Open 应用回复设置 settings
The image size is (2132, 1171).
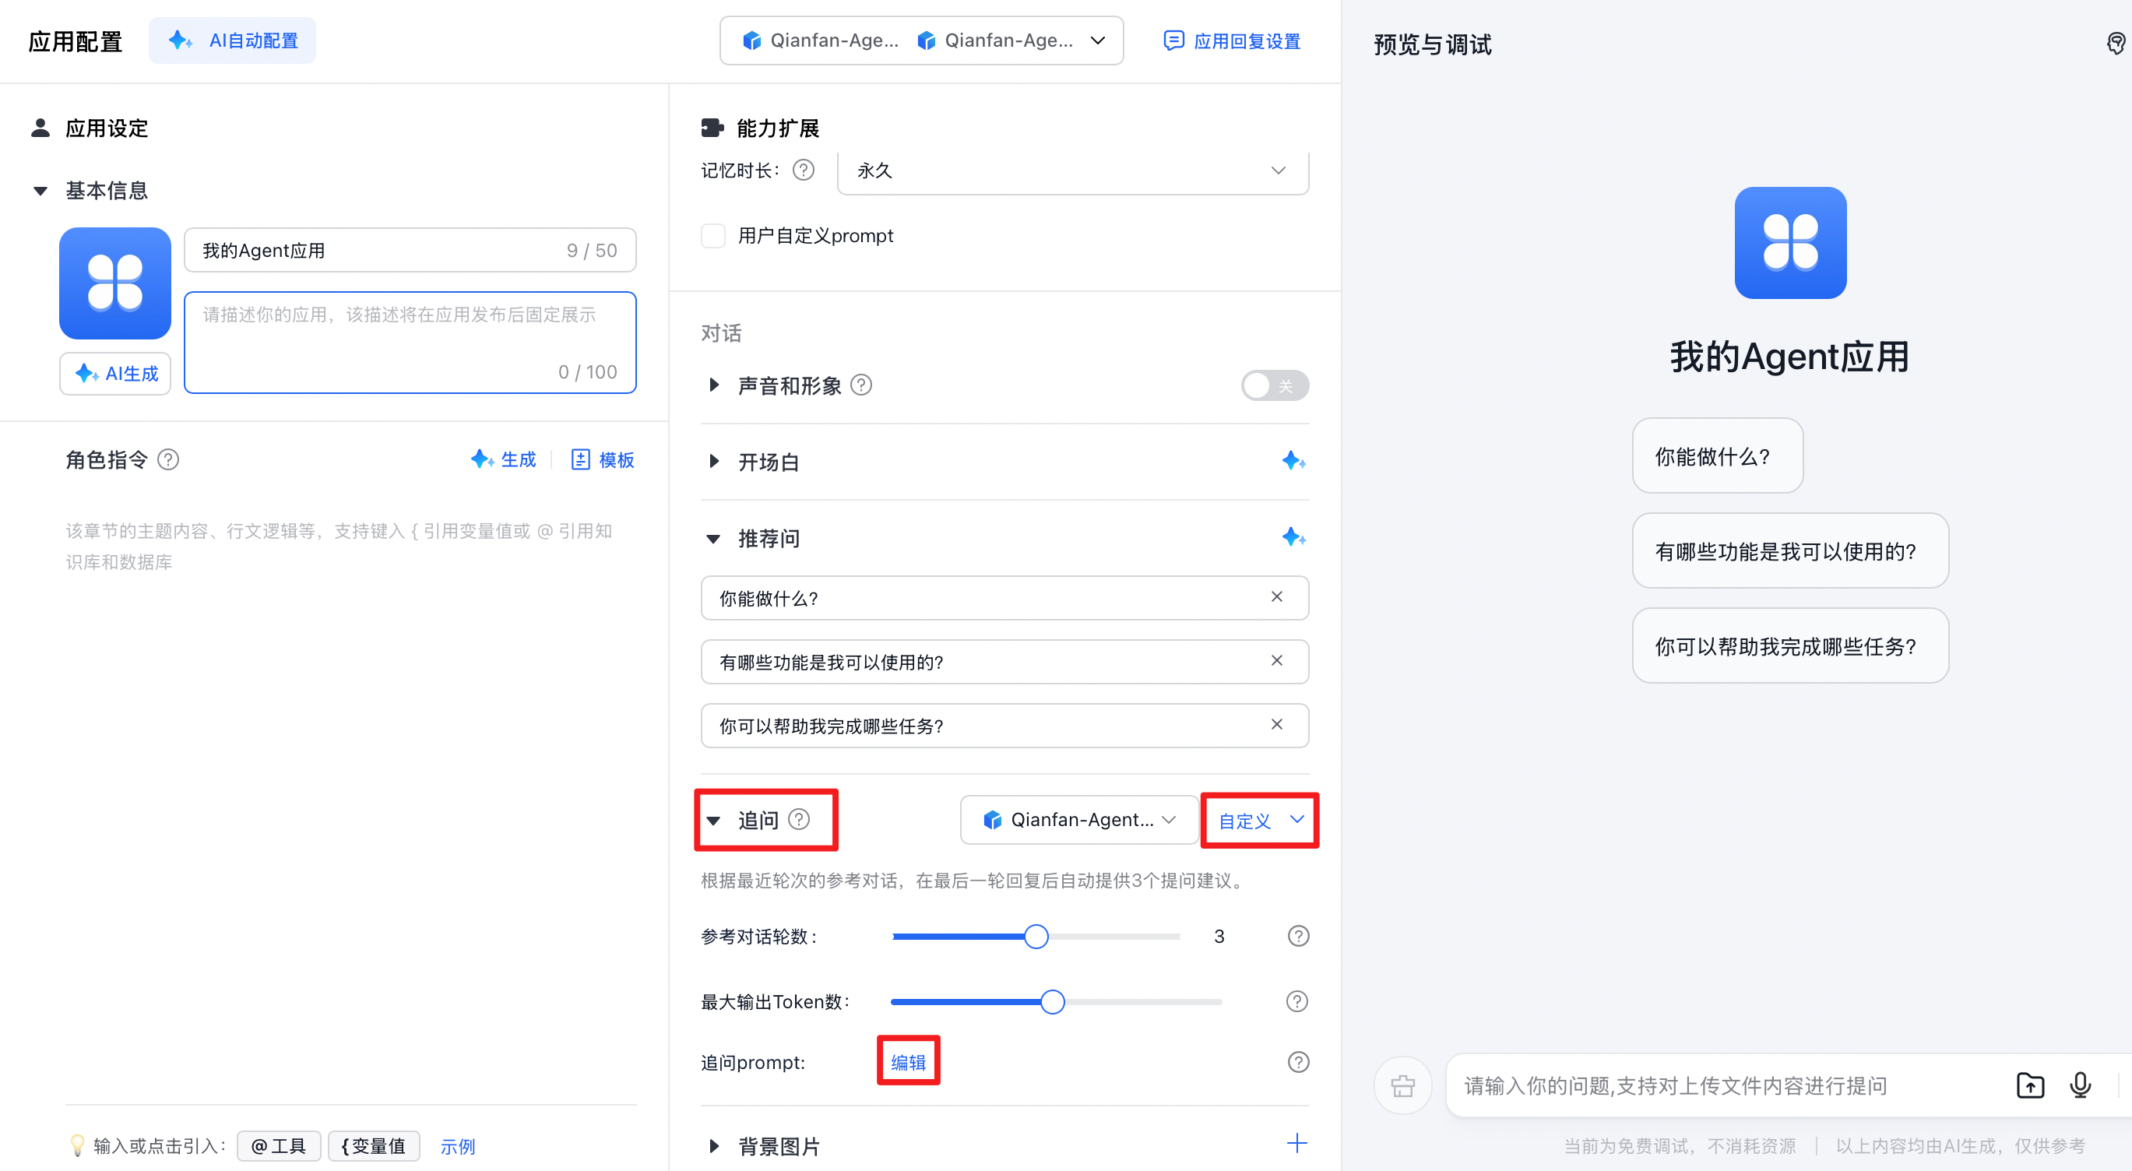[1232, 40]
